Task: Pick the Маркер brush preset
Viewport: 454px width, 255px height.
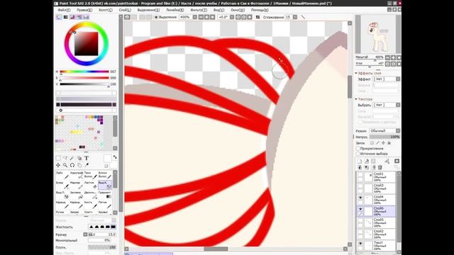Action: 77,185
